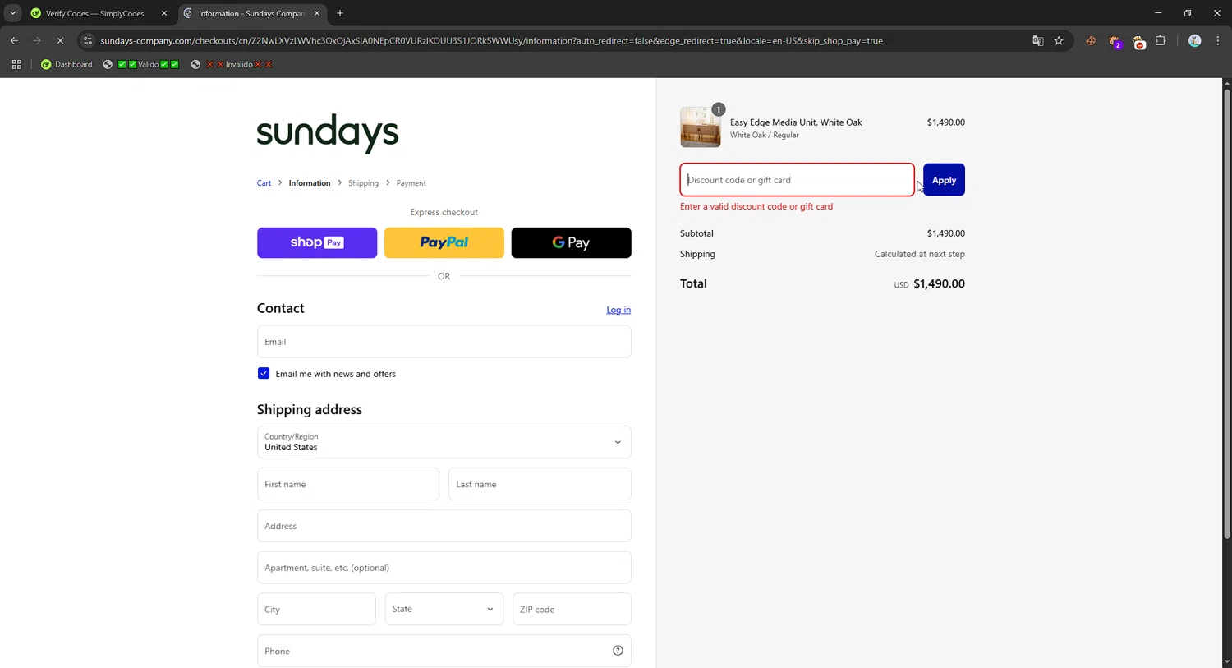The image size is (1232, 668).
Task: Open the apps grid in the bookmarks bar
Action: (x=16, y=64)
